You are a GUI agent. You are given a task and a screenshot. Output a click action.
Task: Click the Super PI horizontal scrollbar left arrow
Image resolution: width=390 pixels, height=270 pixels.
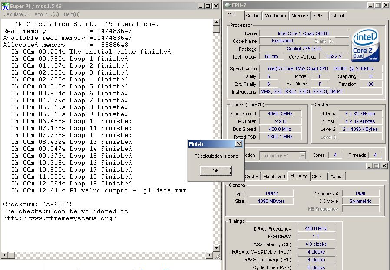[4, 255]
